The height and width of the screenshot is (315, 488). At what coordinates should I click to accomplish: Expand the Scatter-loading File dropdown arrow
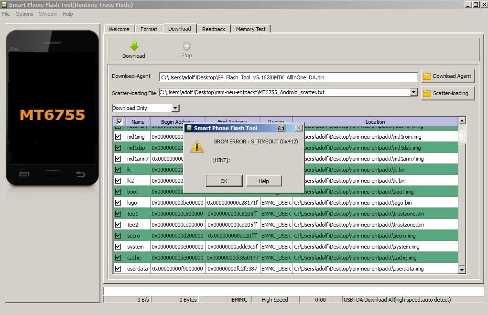pyautogui.click(x=413, y=92)
